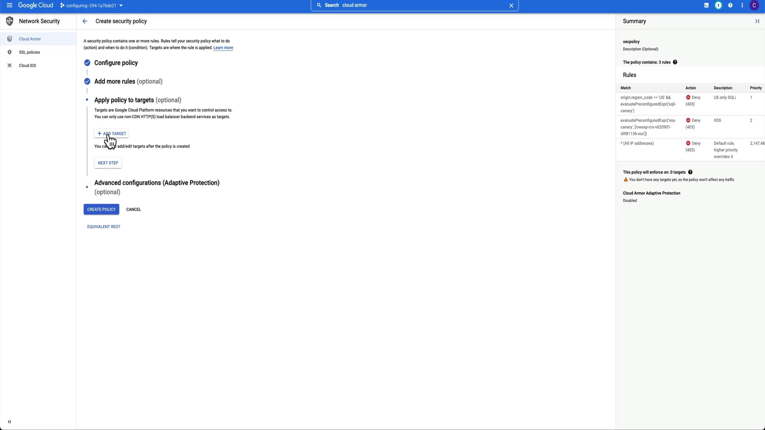Screen dimensions: 765x430
Task: Open the three-dot settings menu in header
Action: [742, 5]
